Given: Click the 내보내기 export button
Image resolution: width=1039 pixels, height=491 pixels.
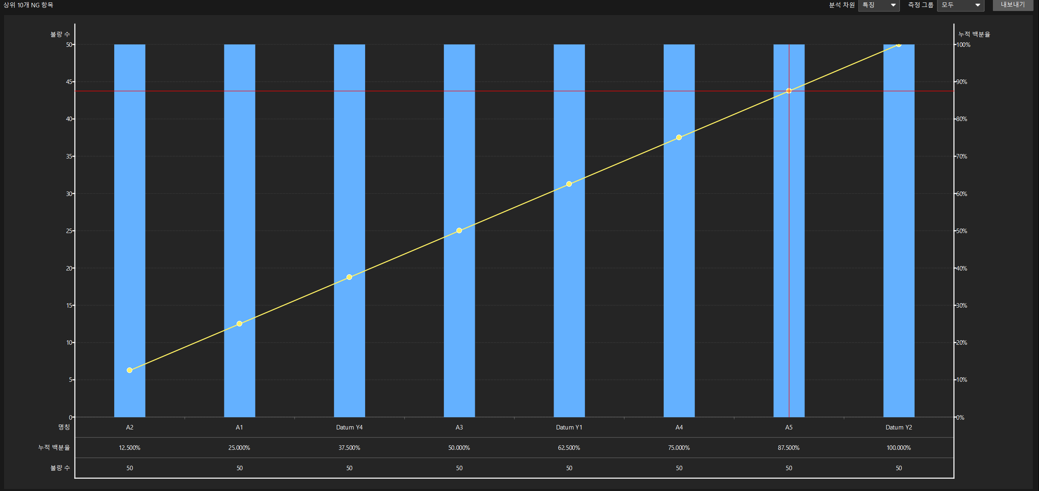Looking at the screenshot, I should 1012,5.
